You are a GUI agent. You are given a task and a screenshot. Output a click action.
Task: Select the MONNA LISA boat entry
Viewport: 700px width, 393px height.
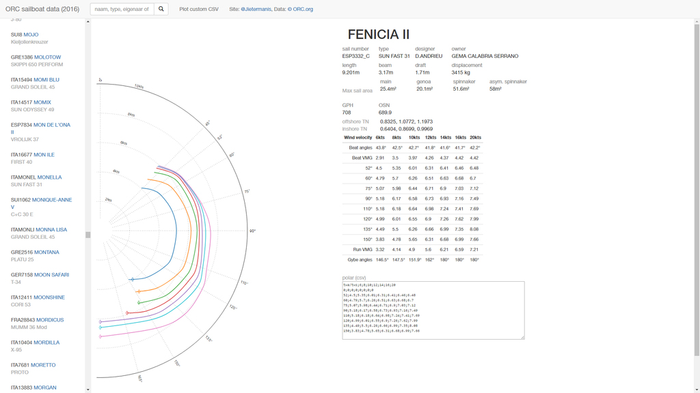51,229
